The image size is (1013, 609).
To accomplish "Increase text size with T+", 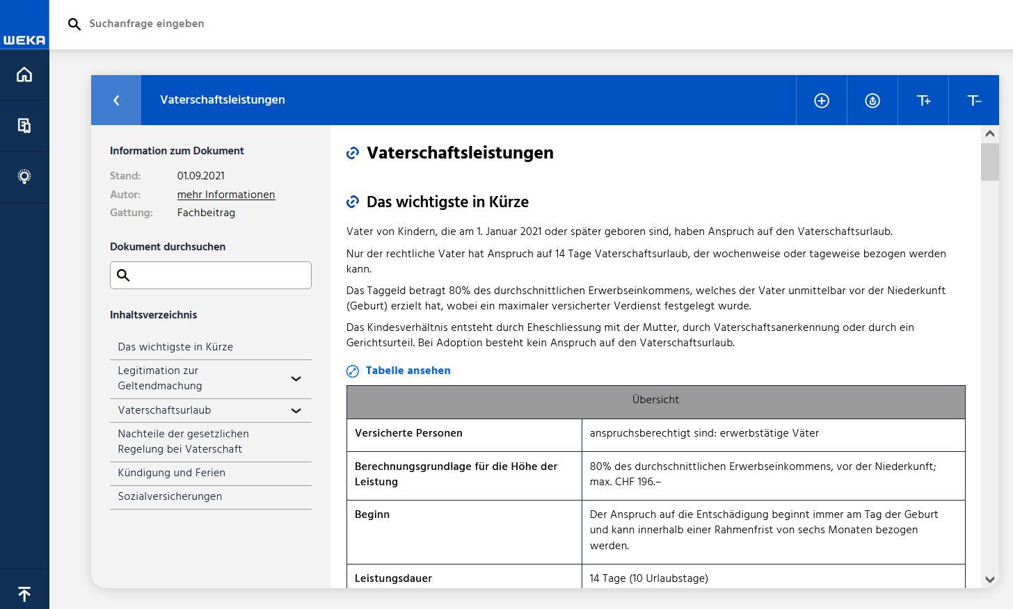I will point(923,101).
